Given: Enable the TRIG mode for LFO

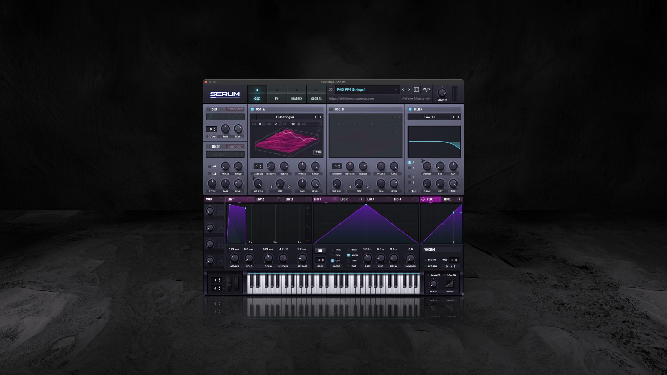Looking at the screenshot, I should tap(332, 249).
